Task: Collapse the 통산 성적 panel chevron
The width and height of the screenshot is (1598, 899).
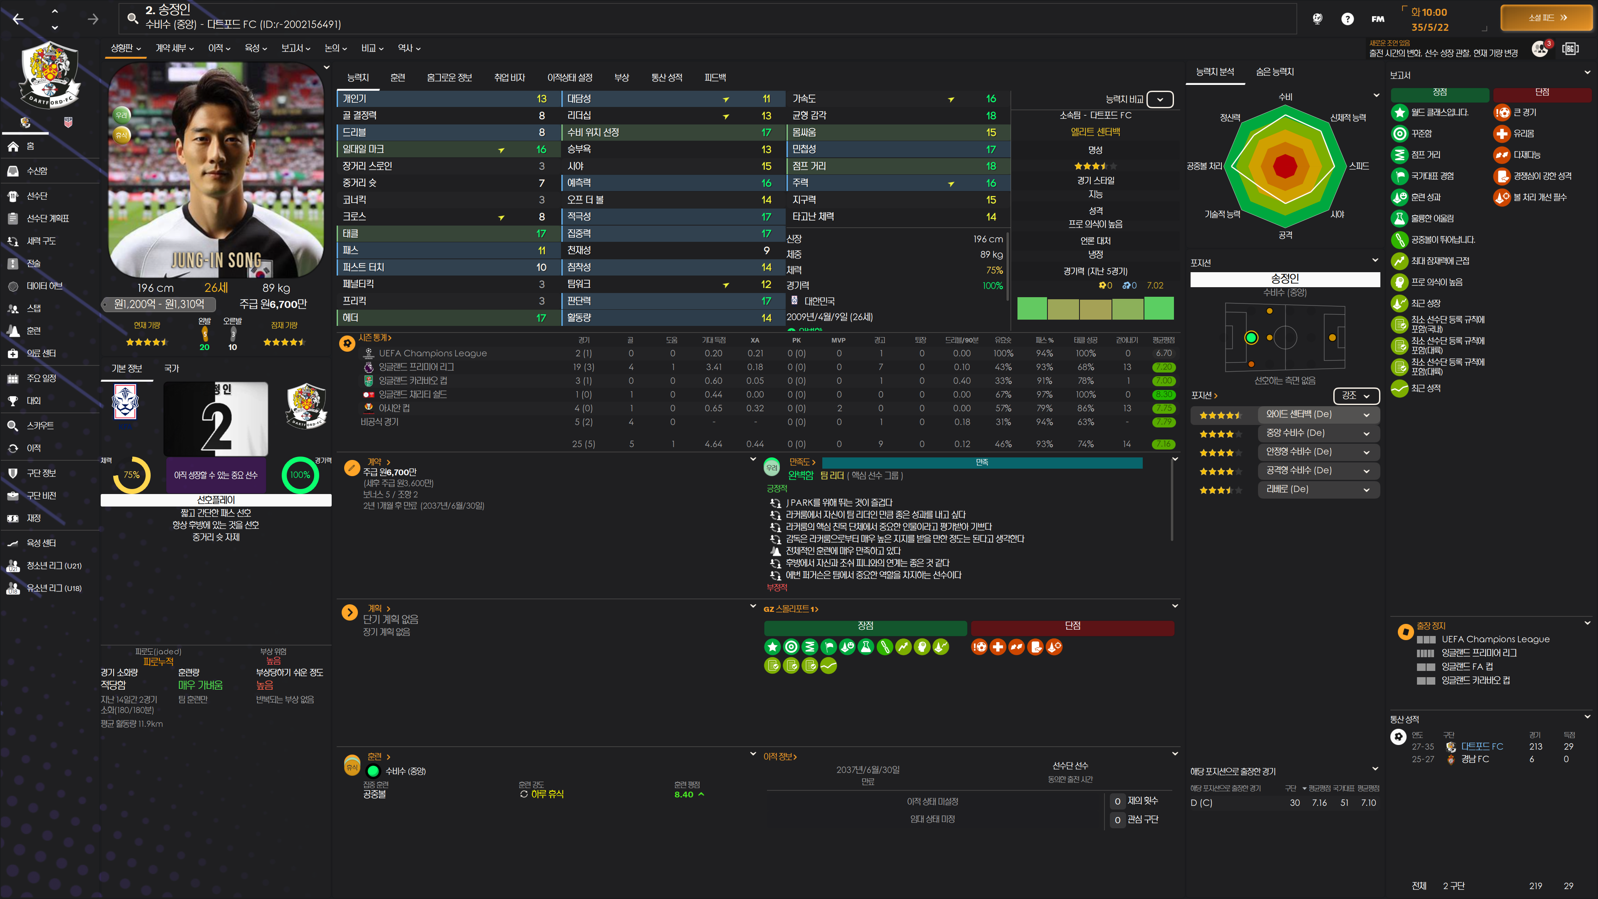Action: click(1588, 717)
